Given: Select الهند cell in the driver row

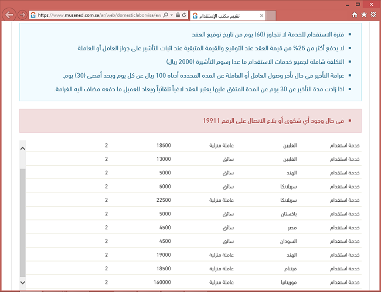Looking at the screenshot, I should pyautogui.click(x=292, y=173).
